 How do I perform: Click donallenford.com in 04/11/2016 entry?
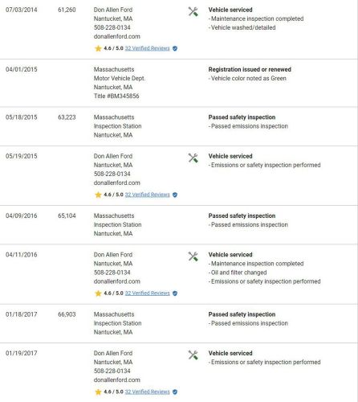[x=117, y=281]
